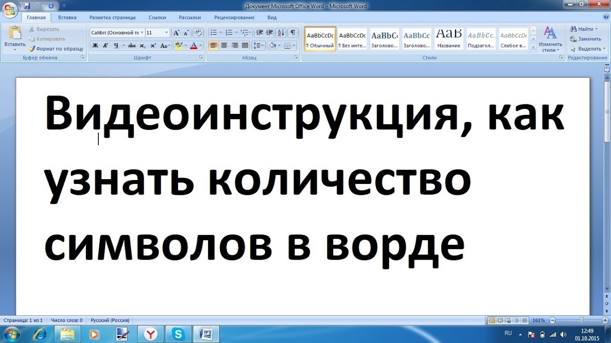Open the font name Calibri dropdown
Image resolution: width=611 pixels, height=343 pixels.
click(142, 33)
